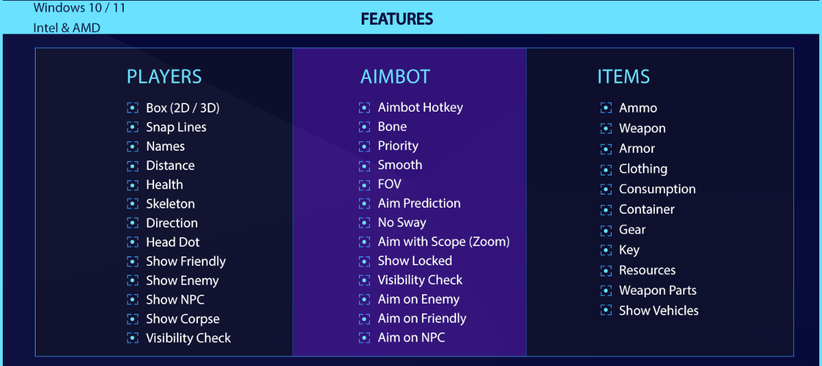822x366 pixels.
Task: Select the AIMBOT column heading
Action: 395,77
